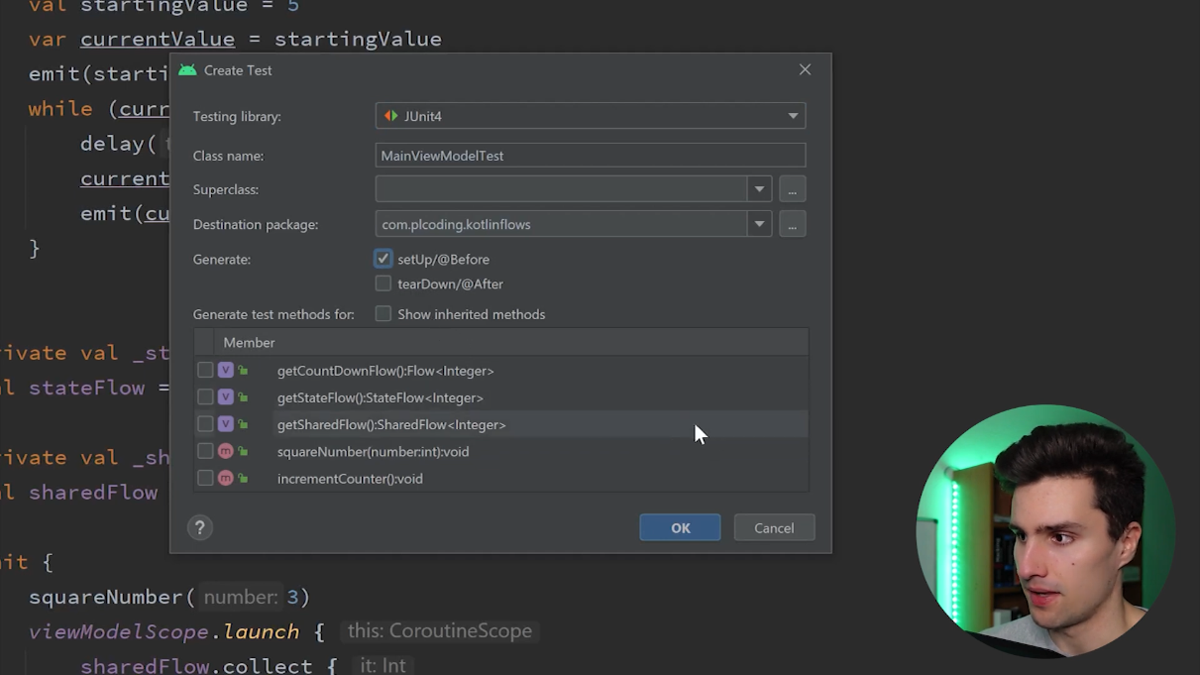Click squareNumber call in the editor
Screen dimensions: 1200x675
pos(106,597)
